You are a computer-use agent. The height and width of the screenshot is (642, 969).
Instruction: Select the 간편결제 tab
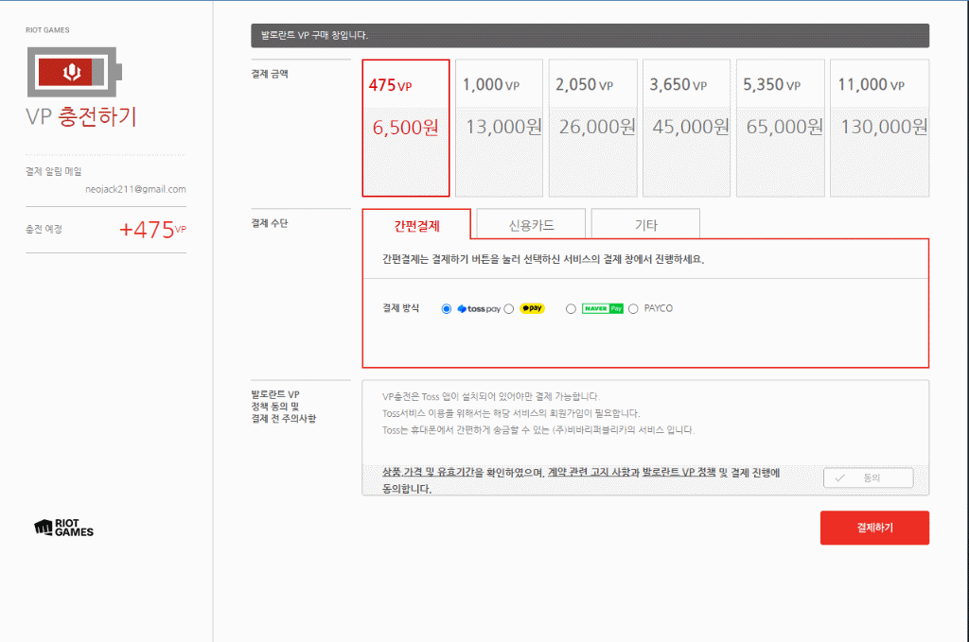click(x=415, y=223)
